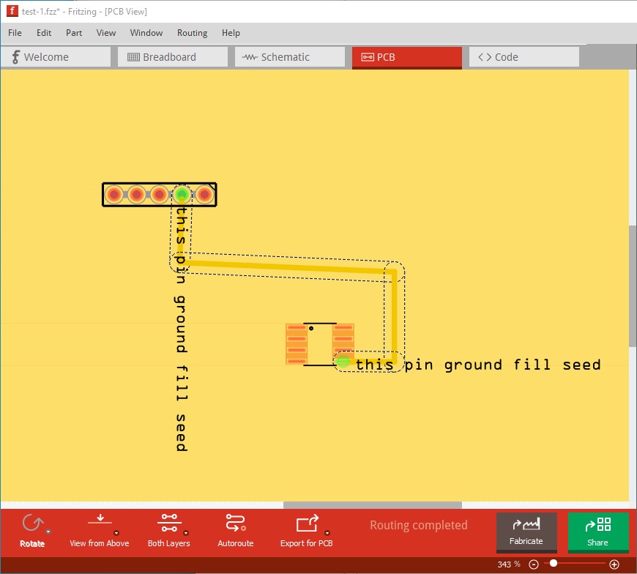Click the 343 % zoom value
The image size is (637, 574).
pyautogui.click(x=509, y=564)
